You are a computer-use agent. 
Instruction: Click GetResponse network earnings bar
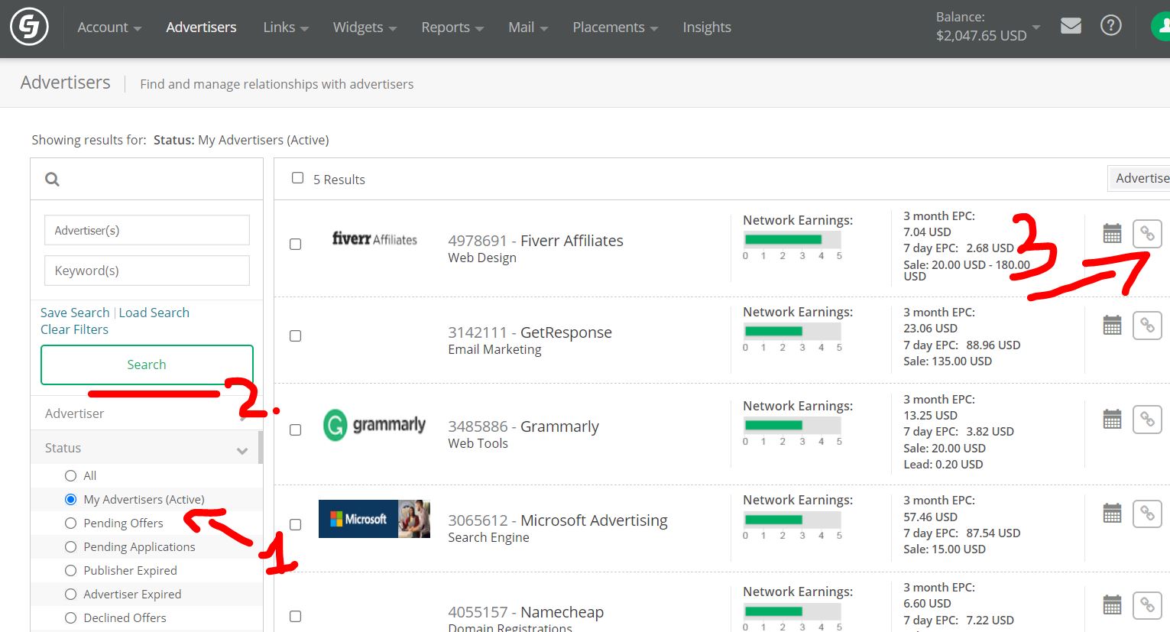coord(792,331)
